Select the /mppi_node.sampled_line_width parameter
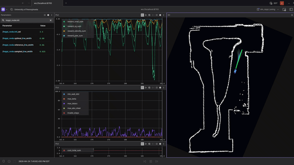Viewport: 294px width, 165px height. (17, 51)
